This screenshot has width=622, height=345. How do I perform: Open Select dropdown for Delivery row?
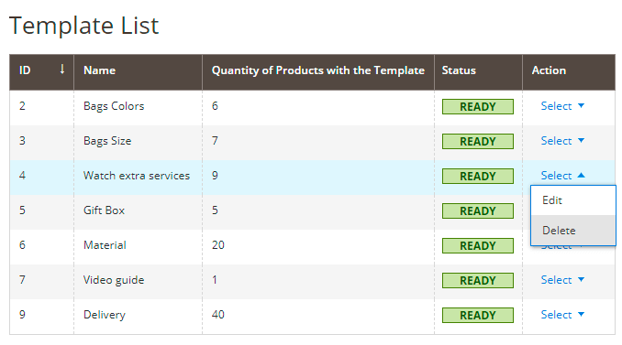[562, 315]
